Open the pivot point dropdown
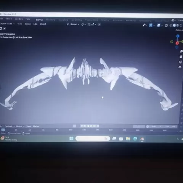This screenshot has width=183, height=183. (83, 24)
